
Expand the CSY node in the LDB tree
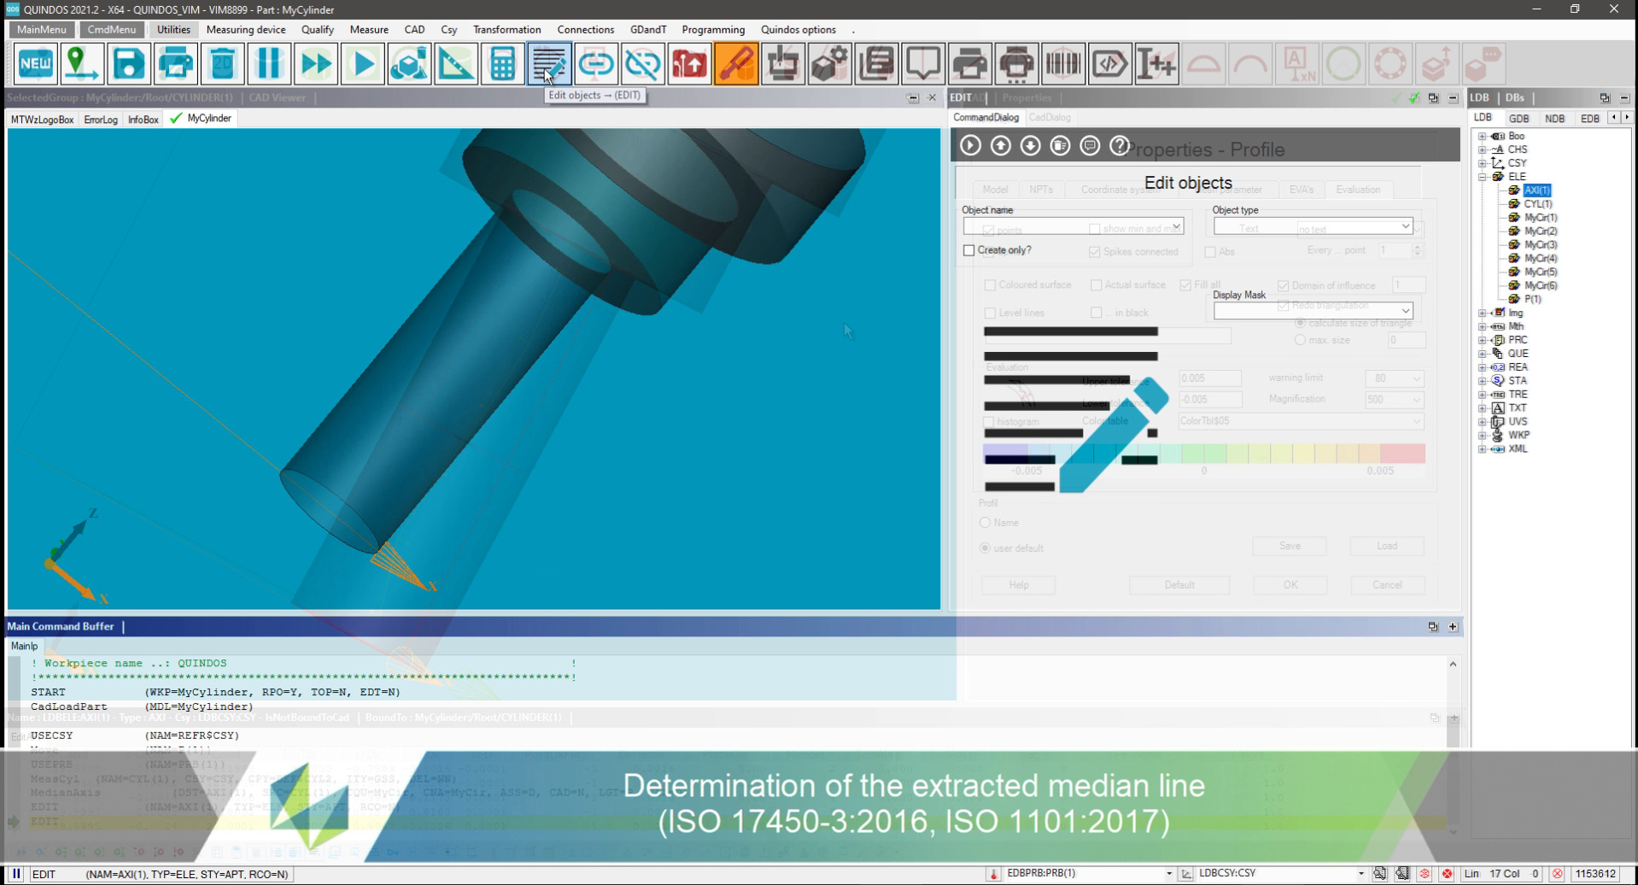[x=1483, y=162]
